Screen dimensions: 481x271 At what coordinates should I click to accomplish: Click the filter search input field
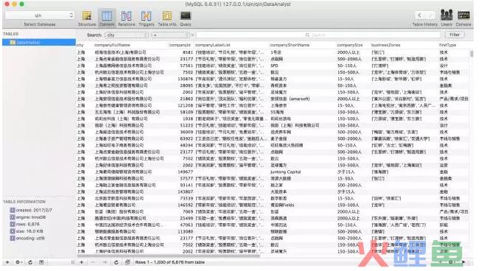coord(318,35)
